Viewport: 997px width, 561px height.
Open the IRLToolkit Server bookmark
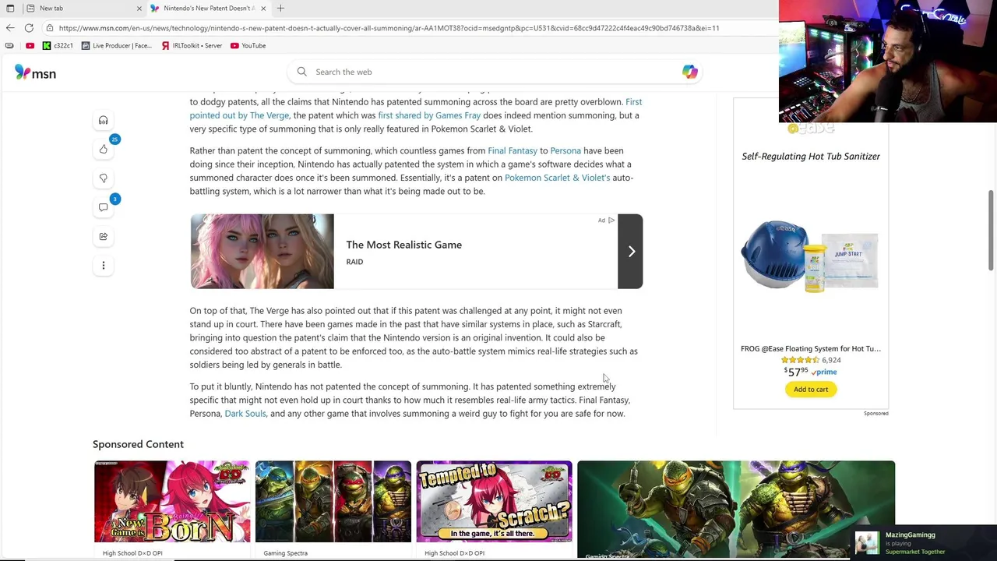[x=192, y=46]
